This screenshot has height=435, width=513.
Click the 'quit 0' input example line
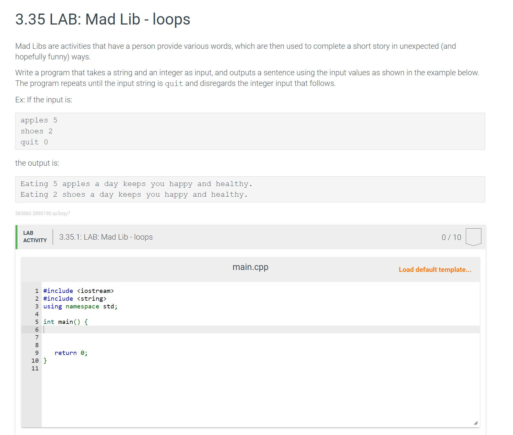coord(34,142)
